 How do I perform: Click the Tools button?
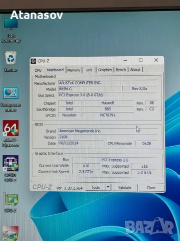click(x=95, y=187)
